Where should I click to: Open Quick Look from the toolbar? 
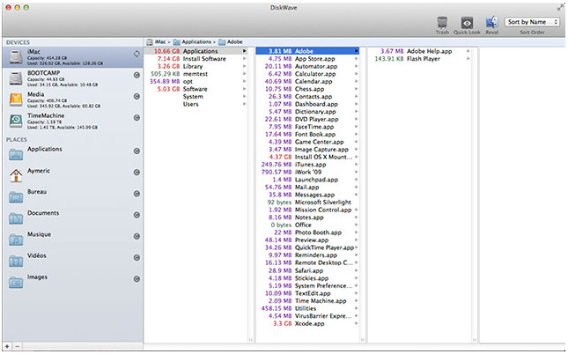pyautogui.click(x=467, y=23)
